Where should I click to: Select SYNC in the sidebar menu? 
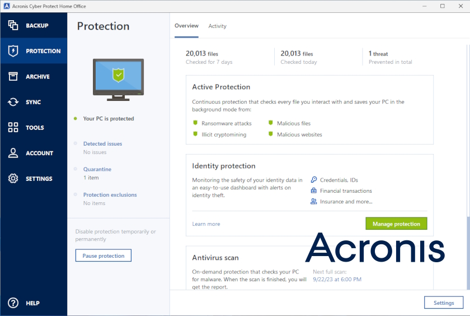[33, 102]
